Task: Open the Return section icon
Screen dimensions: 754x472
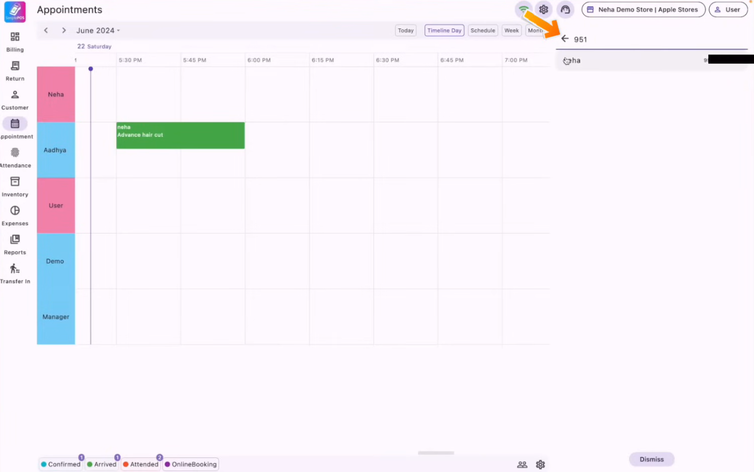Action: [15, 66]
